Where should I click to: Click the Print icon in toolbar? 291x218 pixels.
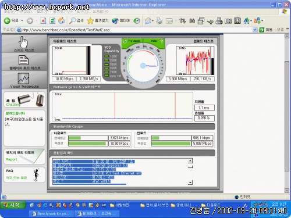(x=159, y=20)
